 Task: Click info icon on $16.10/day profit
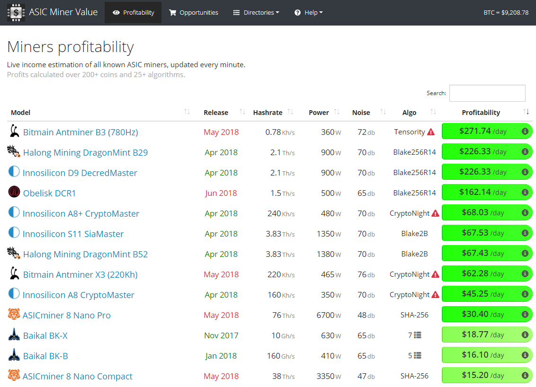coord(525,355)
